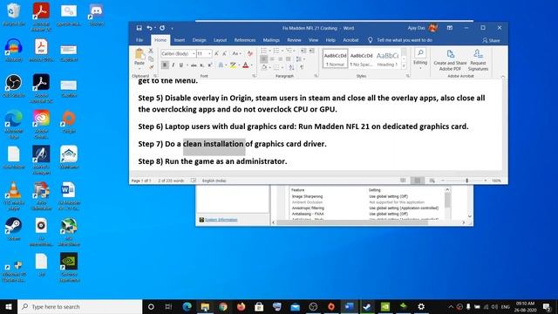Click the Save icon in Word title bar
Image resolution: width=558 pixels, height=314 pixels.
click(x=139, y=28)
